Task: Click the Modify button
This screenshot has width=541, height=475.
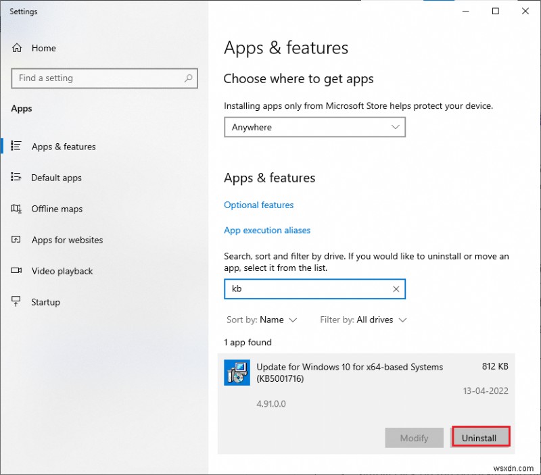Action: 414,438
